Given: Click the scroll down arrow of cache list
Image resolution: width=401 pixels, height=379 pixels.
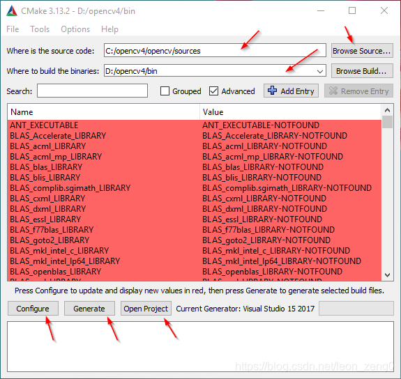Looking at the screenshot, I should (388, 275).
